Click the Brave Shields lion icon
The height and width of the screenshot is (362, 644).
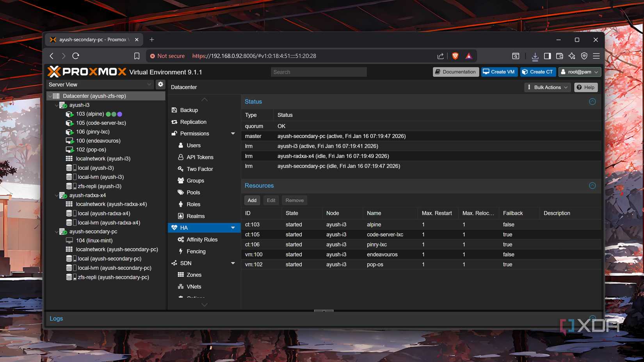tap(455, 56)
